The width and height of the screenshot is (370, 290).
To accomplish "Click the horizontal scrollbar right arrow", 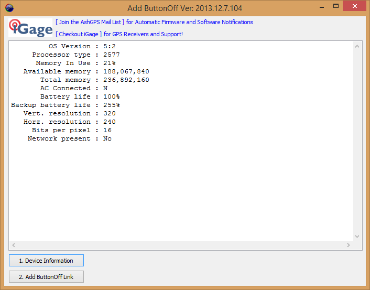I will (349, 245).
